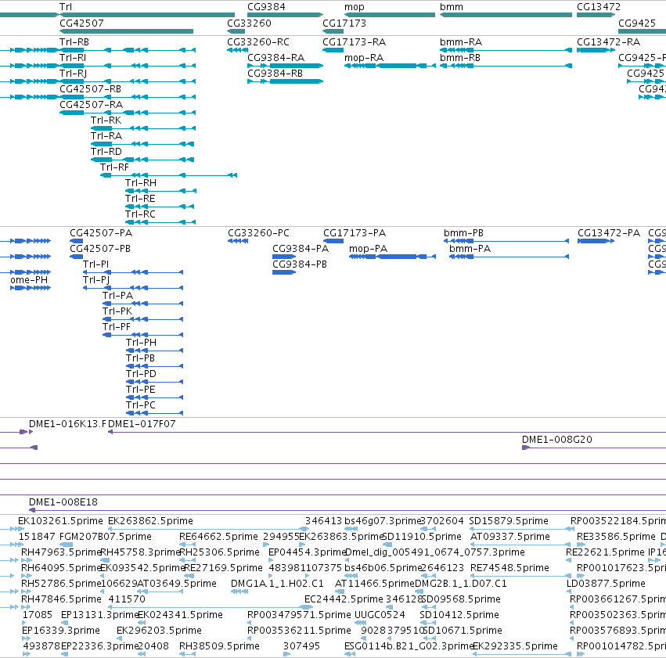
Task: Click transcript Trl-RF
Action: coord(114,167)
